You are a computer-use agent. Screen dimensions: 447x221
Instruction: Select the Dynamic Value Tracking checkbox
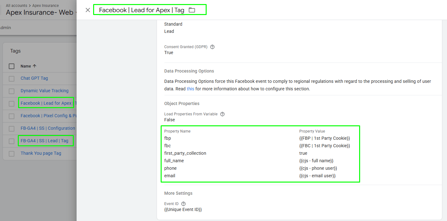12,91
